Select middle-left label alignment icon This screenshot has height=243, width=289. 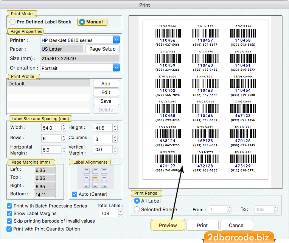[87, 178]
